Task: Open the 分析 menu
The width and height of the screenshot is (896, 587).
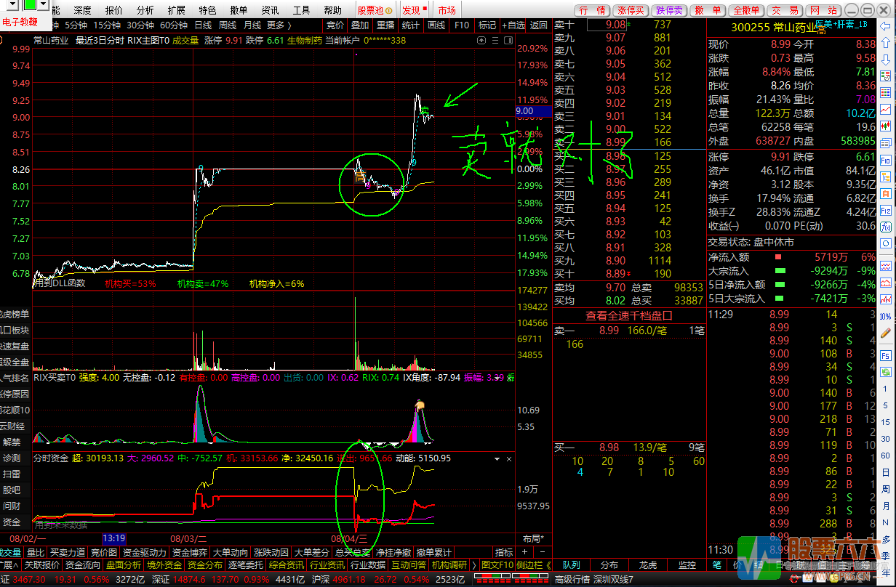Action: pos(145,10)
